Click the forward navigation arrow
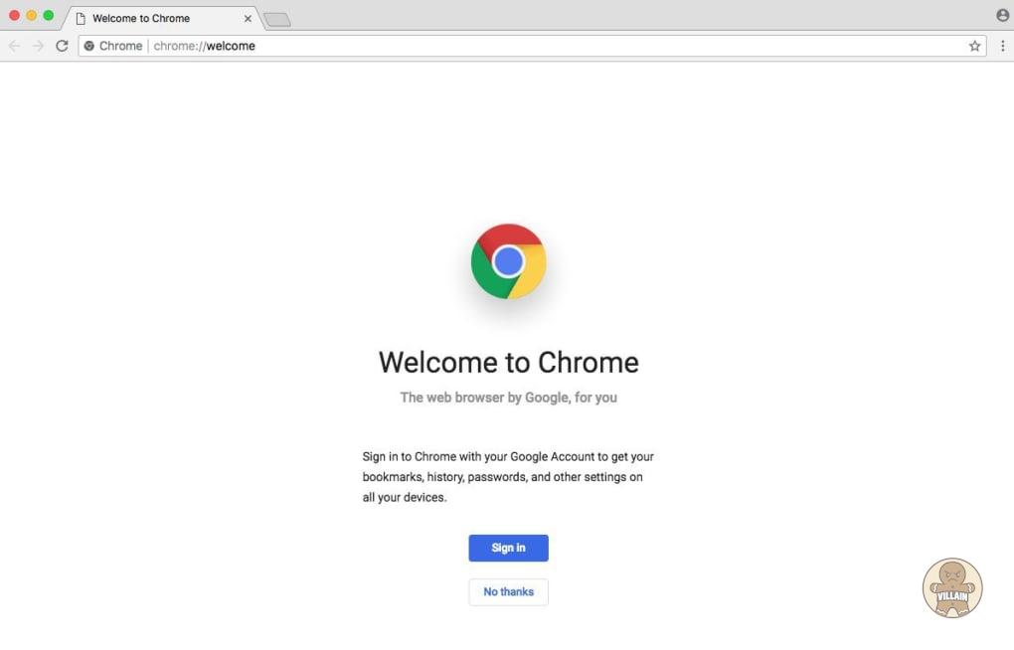Screen dimensions: 1014x650 [x=38, y=46]
